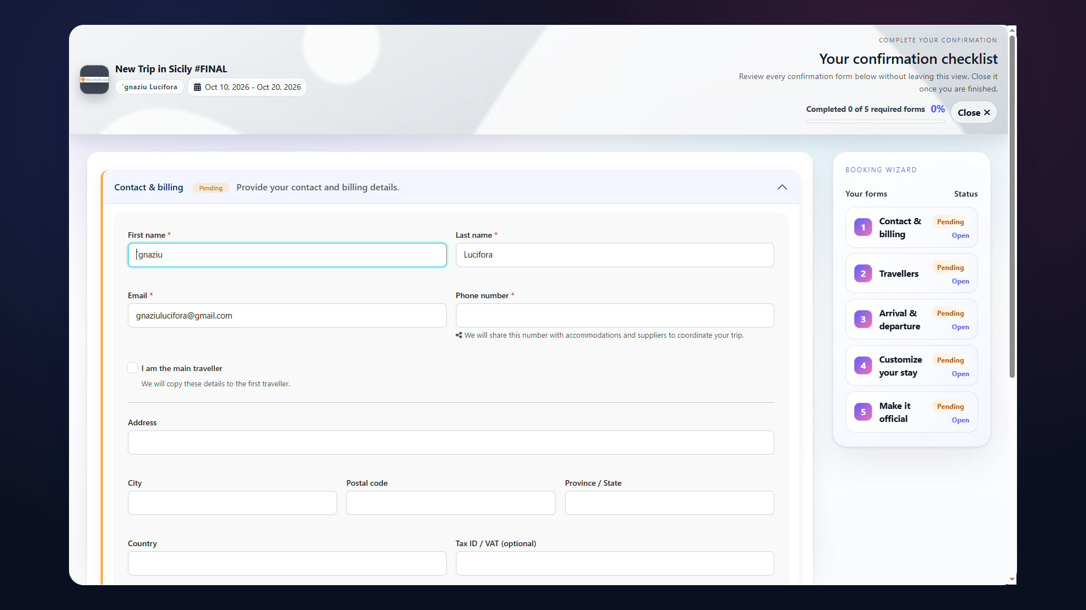Click the share icon next to phone number note
The height and width of the screenshot is (610, 1086).
pyautogui.click(x=458, y=335)
